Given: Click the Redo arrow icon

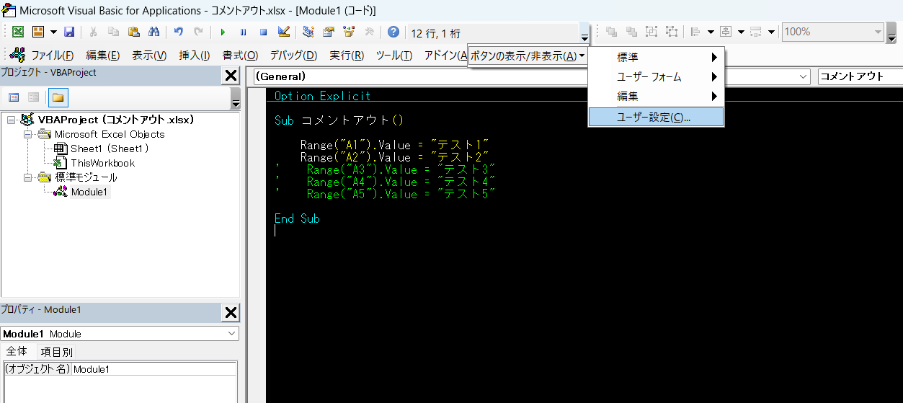Looking at the screenshot, I should [198, 32].
